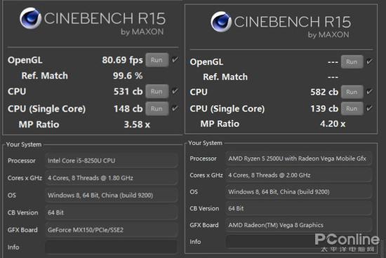Click GFX Board label in right window
The width and height of the screenshot is (386, 258).
[204, 225]
